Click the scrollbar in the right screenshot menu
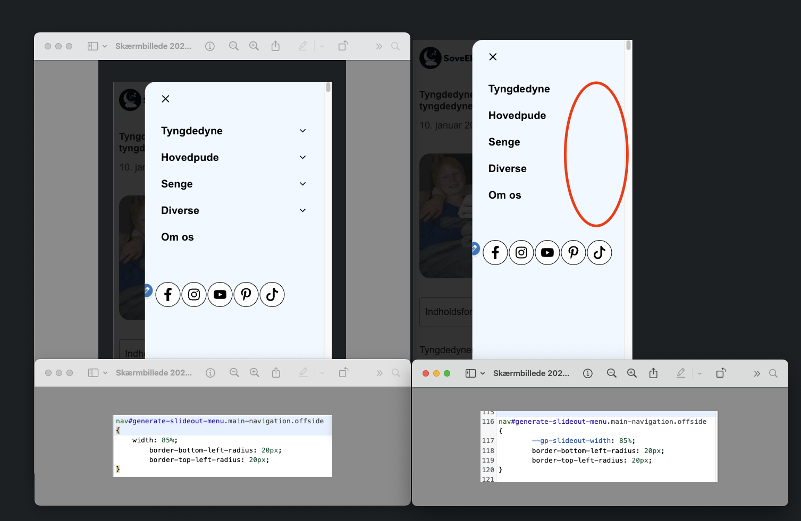The height and width of the screenshot is (521, 801). pos(629,45)
